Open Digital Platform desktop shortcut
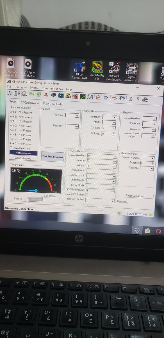The image size is (164, 338). coord(131,72)
